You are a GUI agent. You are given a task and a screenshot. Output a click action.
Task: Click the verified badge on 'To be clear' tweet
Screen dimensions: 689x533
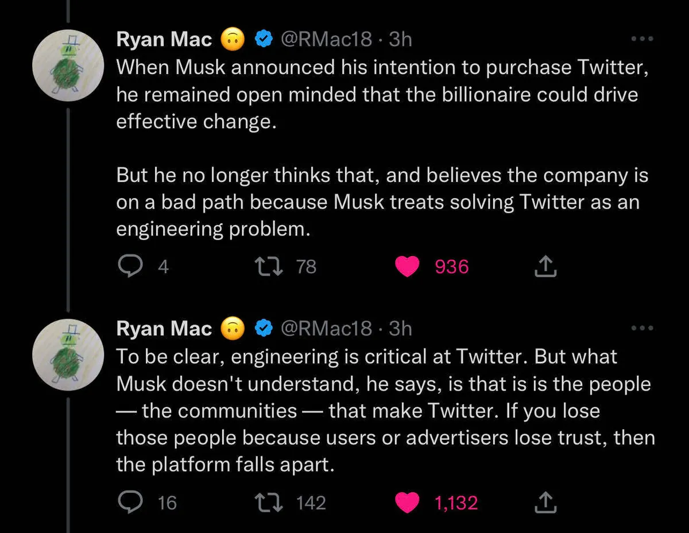point(263,328)
